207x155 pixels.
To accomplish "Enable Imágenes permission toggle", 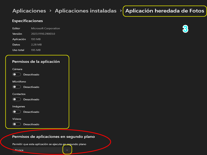I will click(x=17, y=112).
